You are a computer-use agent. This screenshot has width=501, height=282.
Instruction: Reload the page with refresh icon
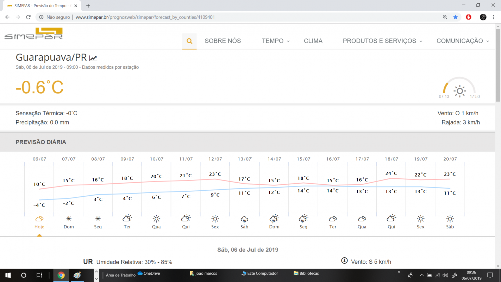[28, 17]
